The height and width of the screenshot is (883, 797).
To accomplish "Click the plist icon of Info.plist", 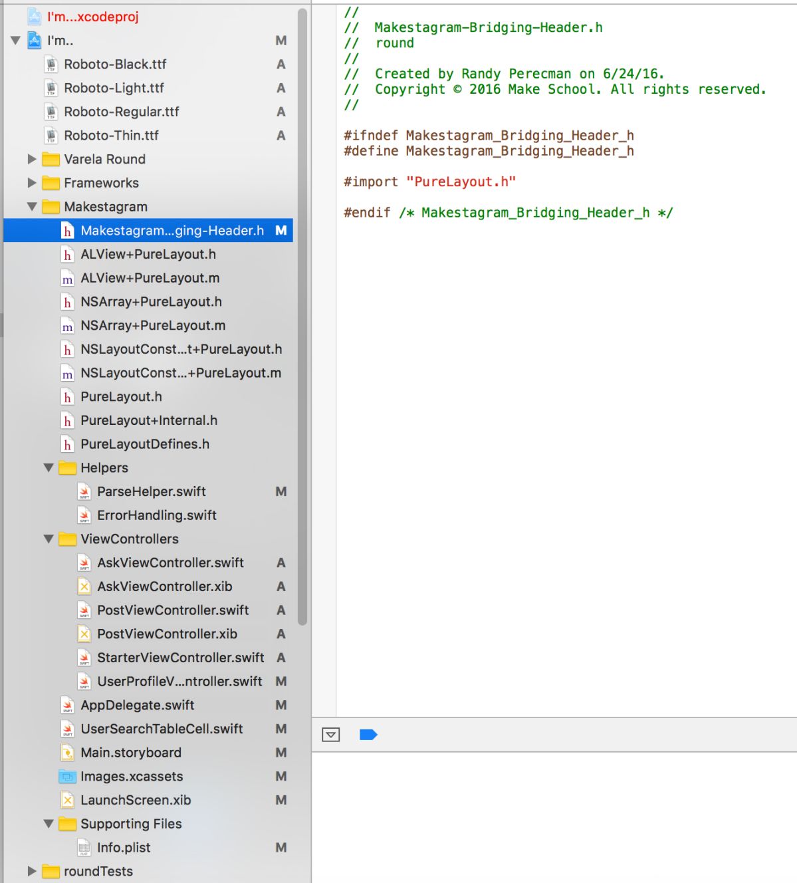I will tap(84, 848).
